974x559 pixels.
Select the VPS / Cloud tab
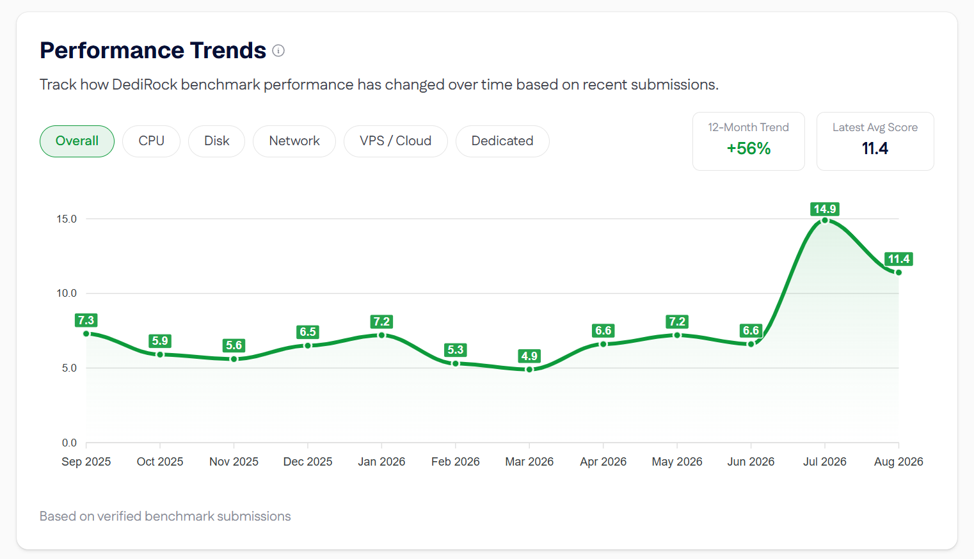395,141
